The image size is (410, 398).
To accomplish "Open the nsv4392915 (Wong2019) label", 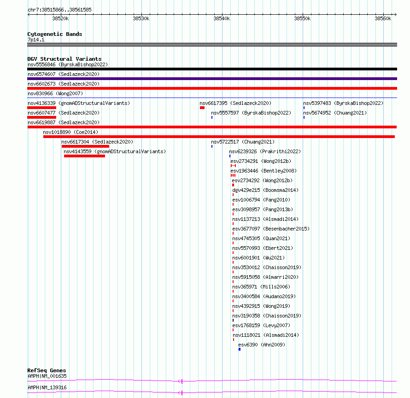I will point(261,306).
